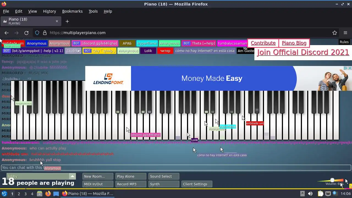Open the Help menu
The width and height of the screenshot is (352, 198).
pyautogui.click(x=108, y=11)
